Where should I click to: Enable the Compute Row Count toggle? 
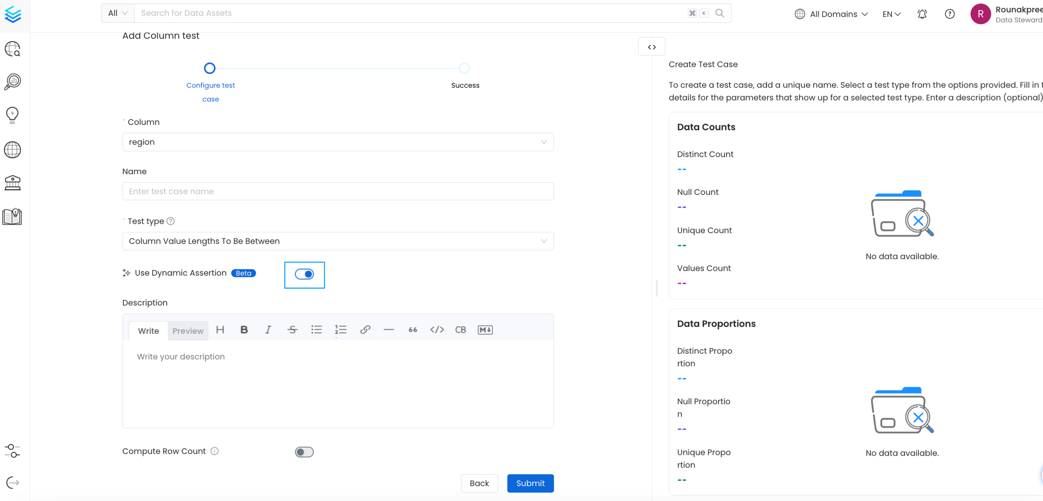click(x=305, y=452)
